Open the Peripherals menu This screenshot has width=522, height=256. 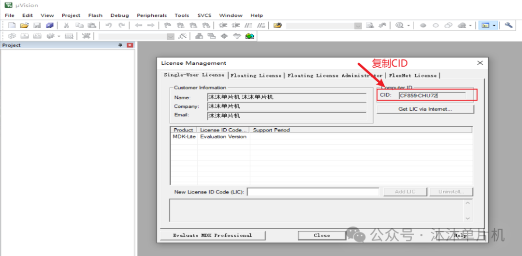152,15
